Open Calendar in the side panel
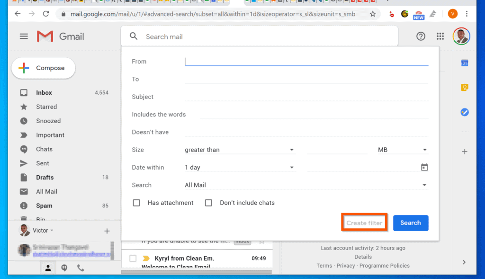The height and width of the screenshot is (279, 485). (x=464, y=63)
